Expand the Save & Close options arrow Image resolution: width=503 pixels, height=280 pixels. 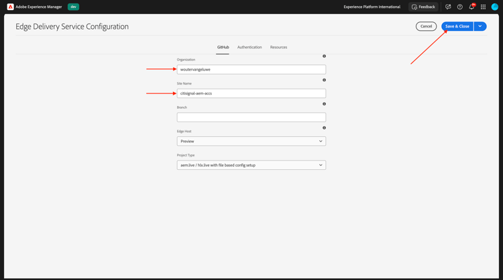(x=480, y=26)
